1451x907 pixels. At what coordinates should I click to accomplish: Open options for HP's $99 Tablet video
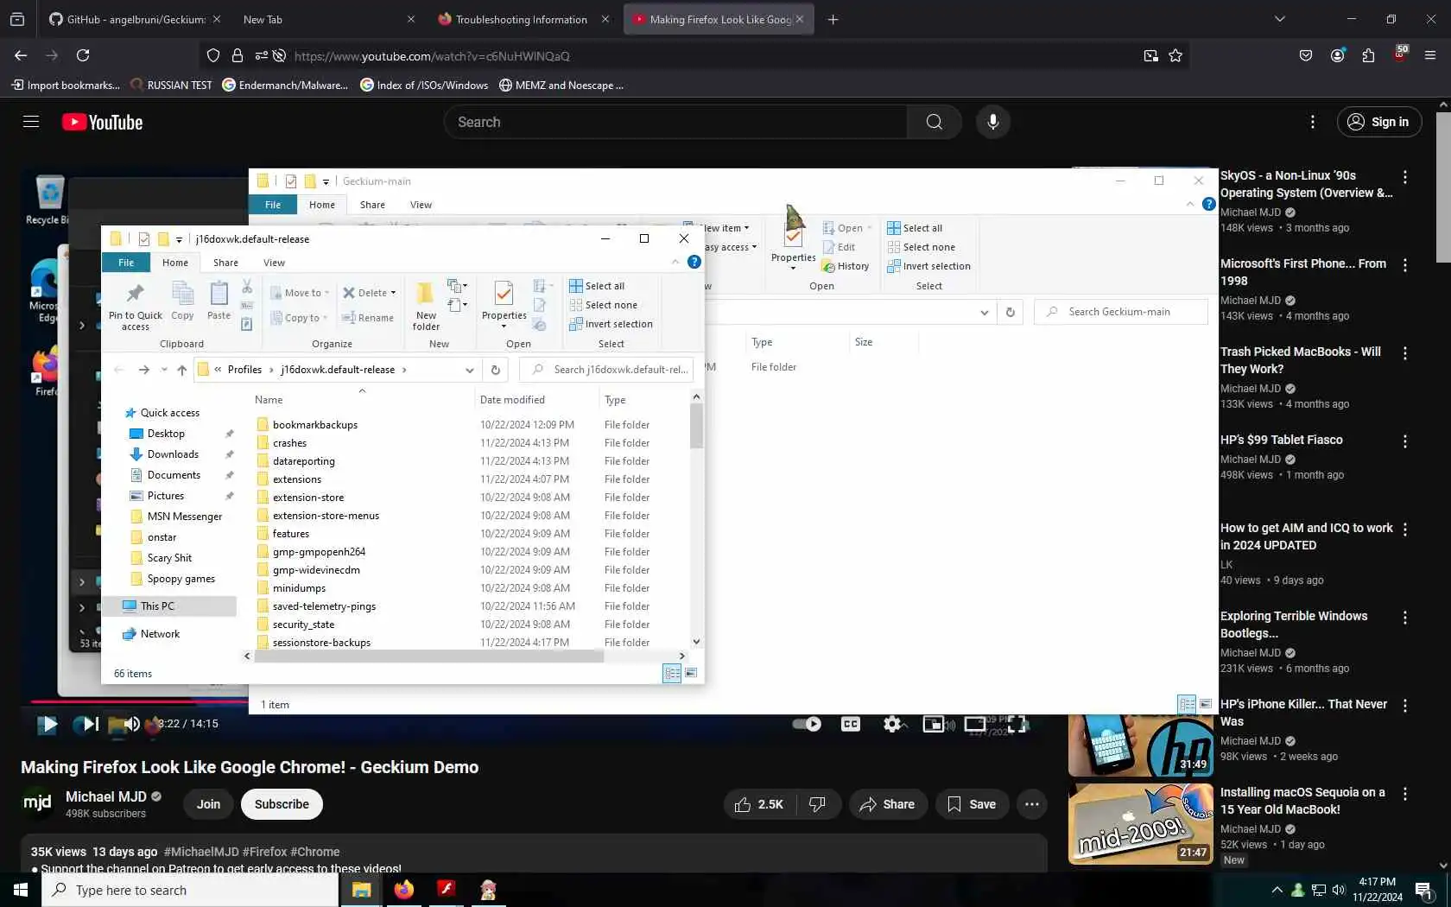pyautogui.click(x=1405, y=441)
